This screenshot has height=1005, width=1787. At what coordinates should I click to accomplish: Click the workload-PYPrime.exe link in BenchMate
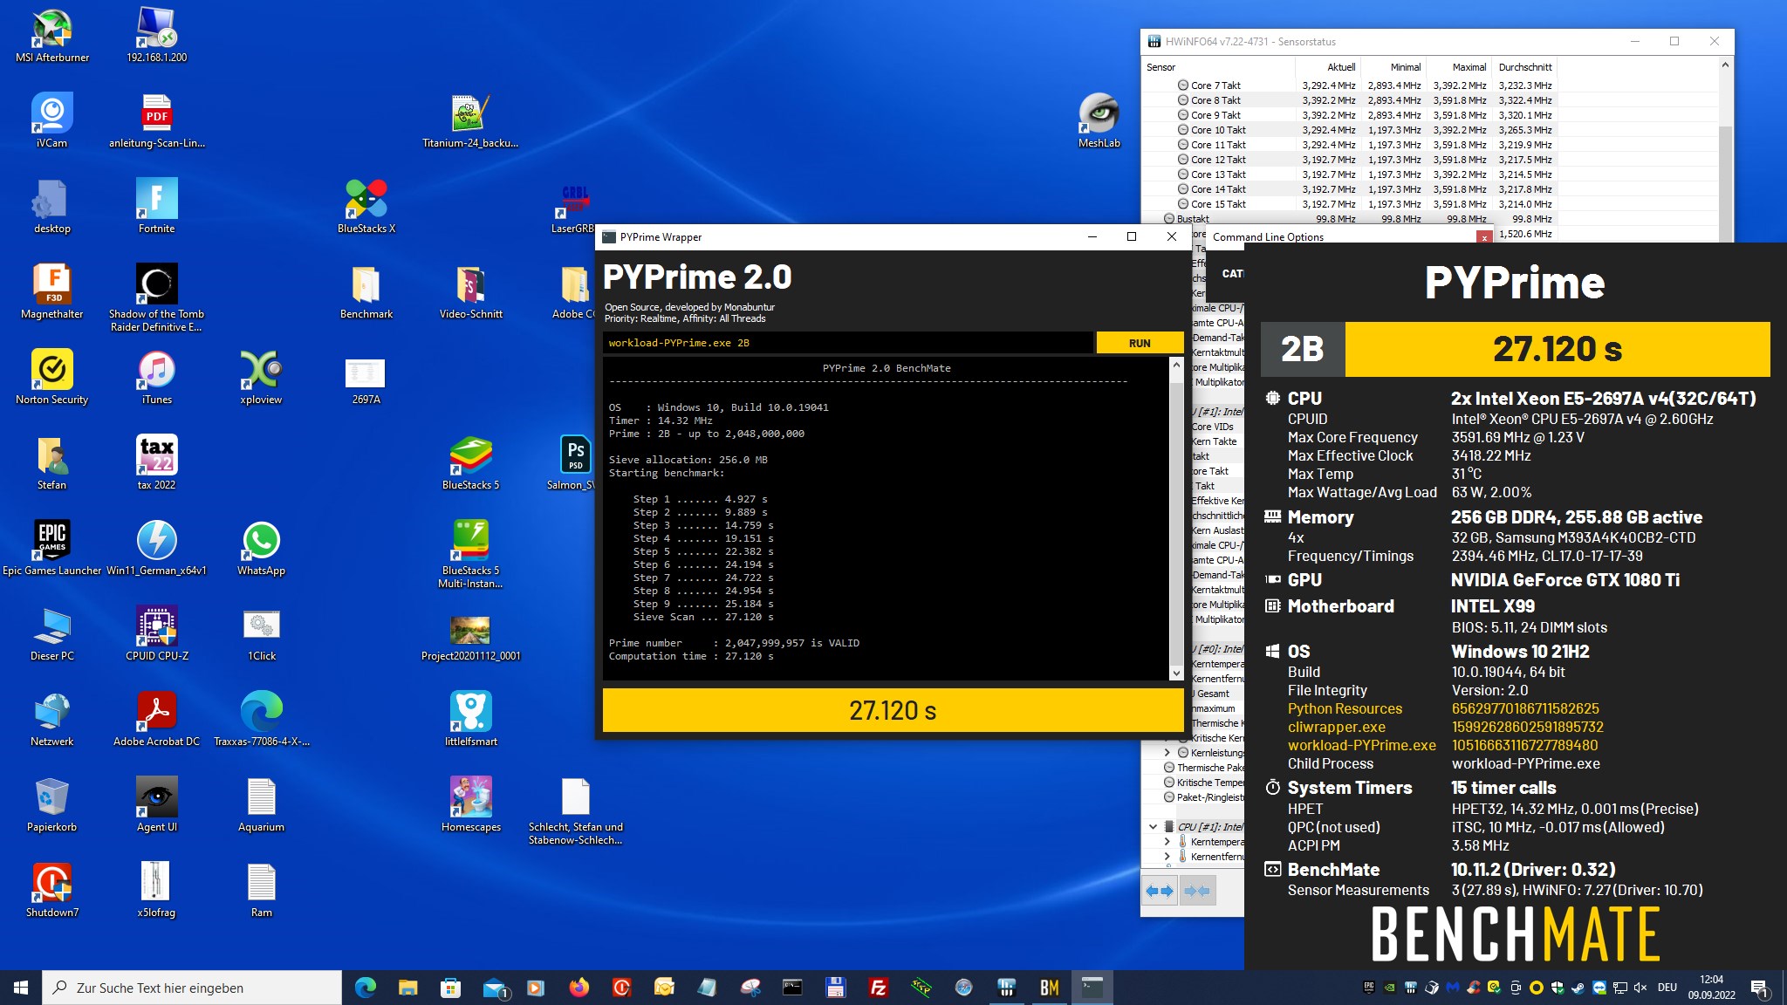tap(1361, 745)
